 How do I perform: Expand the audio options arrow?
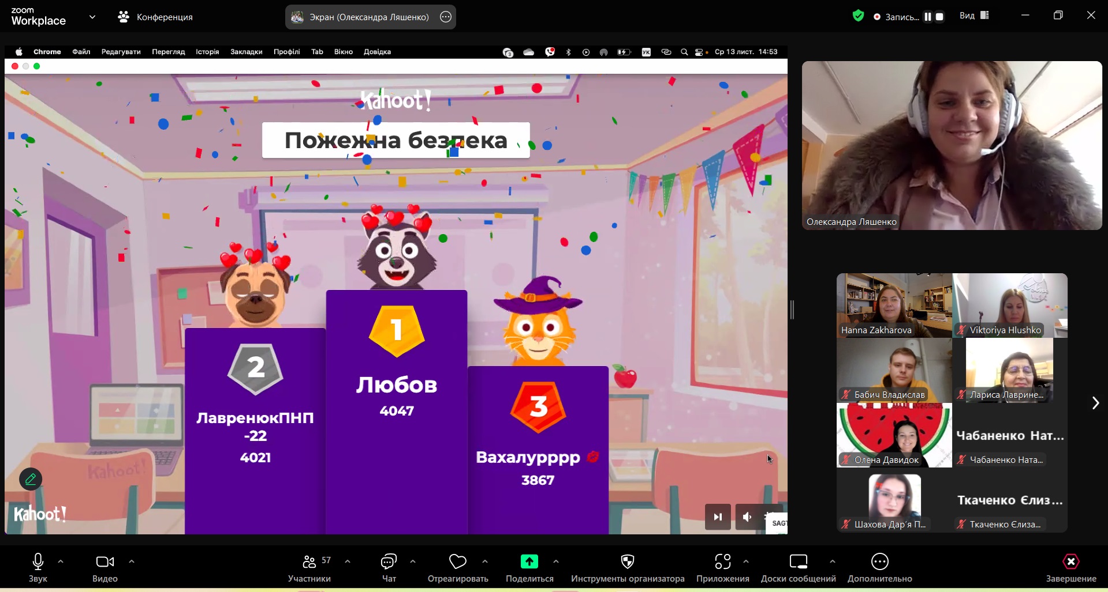point(61,561)
